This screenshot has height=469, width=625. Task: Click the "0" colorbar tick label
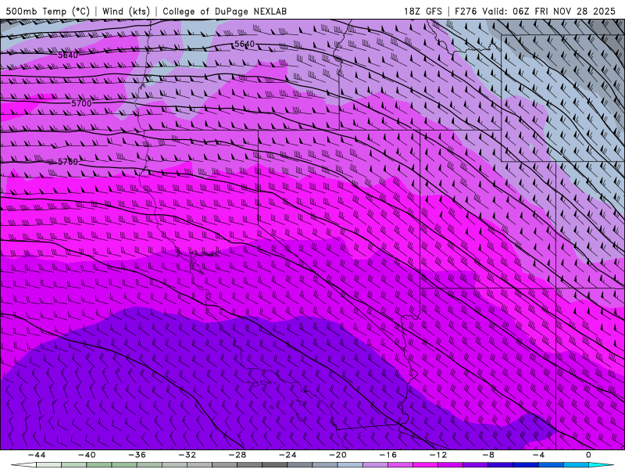pos(588,455)
